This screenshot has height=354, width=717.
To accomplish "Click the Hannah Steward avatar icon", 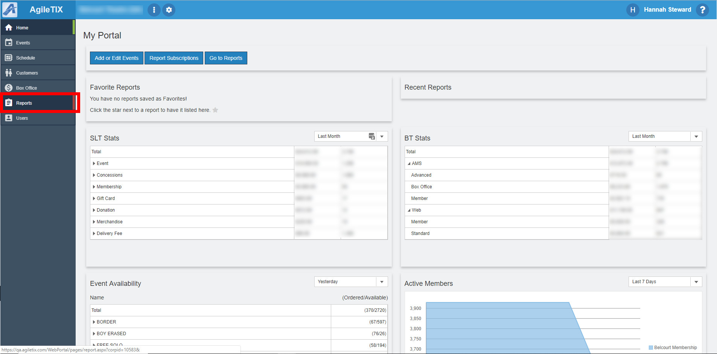I will (x=633, y=10).
